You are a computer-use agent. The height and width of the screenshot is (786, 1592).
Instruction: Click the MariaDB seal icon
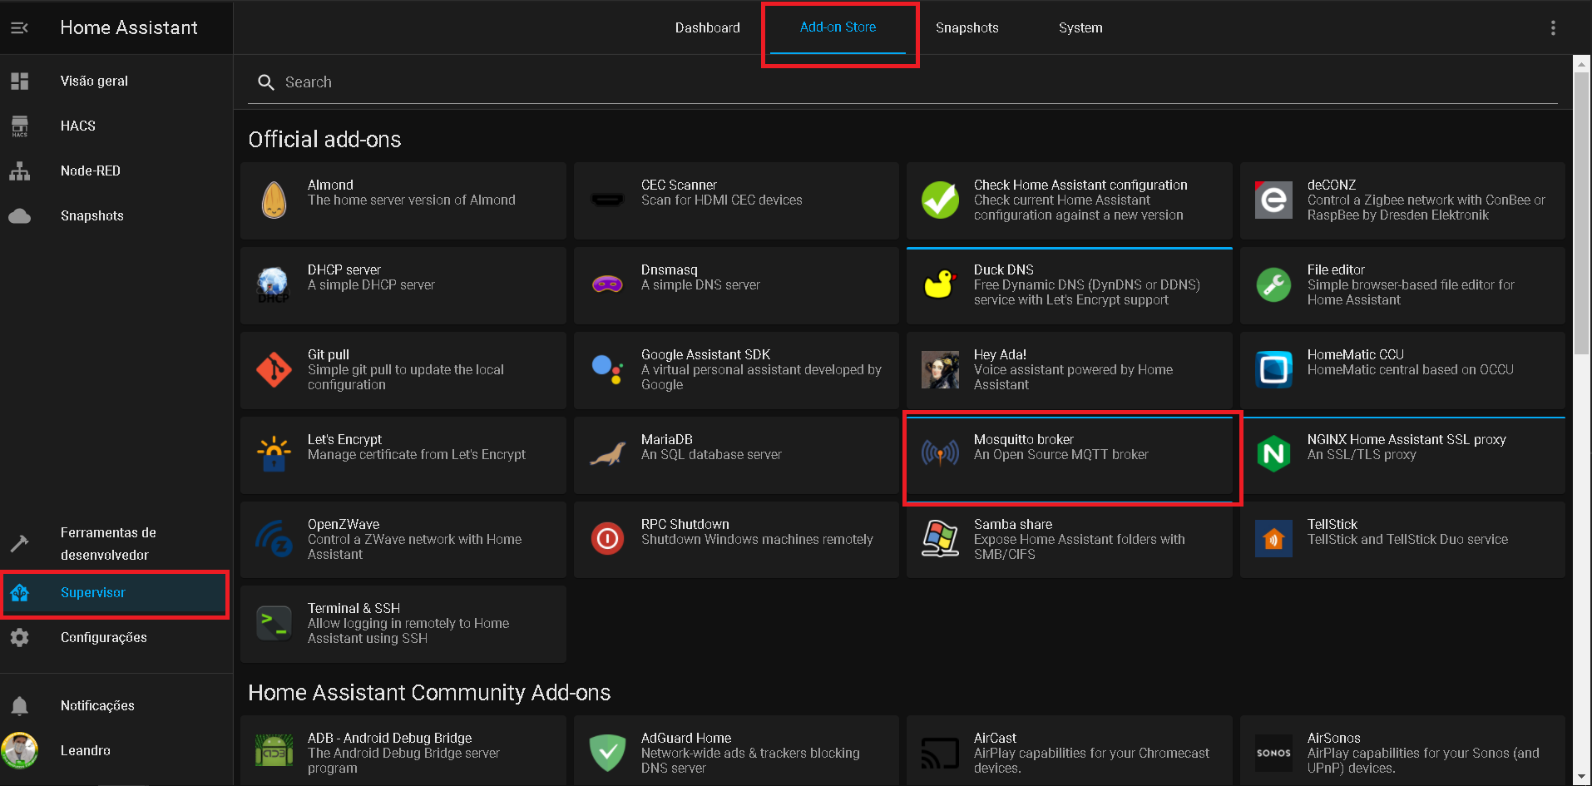point(607,454)
